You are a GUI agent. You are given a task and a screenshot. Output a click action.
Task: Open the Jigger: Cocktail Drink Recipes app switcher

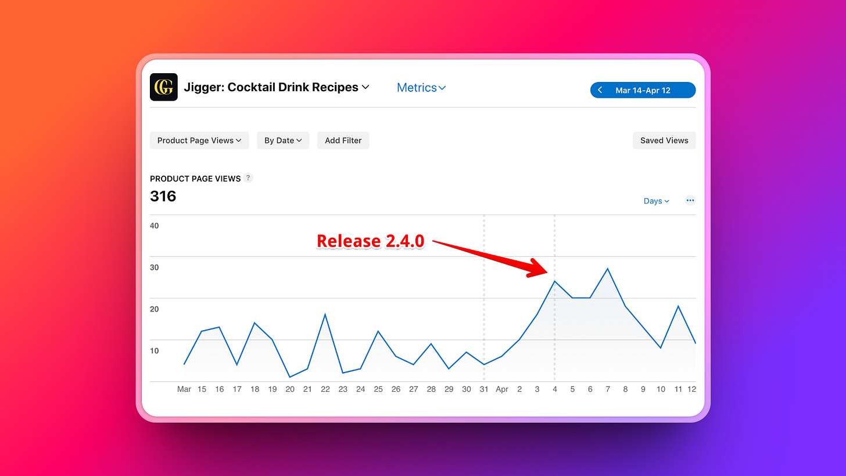pyautogui.click(x=277, y=87)
